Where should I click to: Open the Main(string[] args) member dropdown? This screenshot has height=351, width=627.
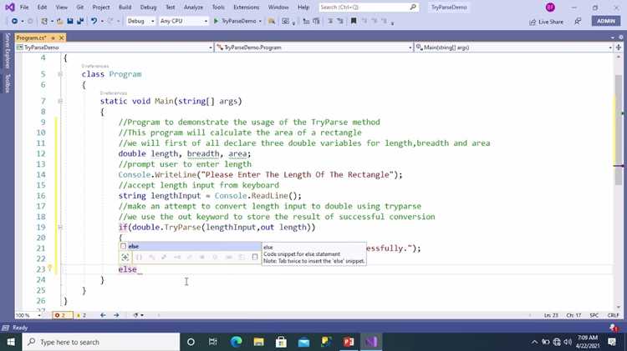(x=514, y=48)
